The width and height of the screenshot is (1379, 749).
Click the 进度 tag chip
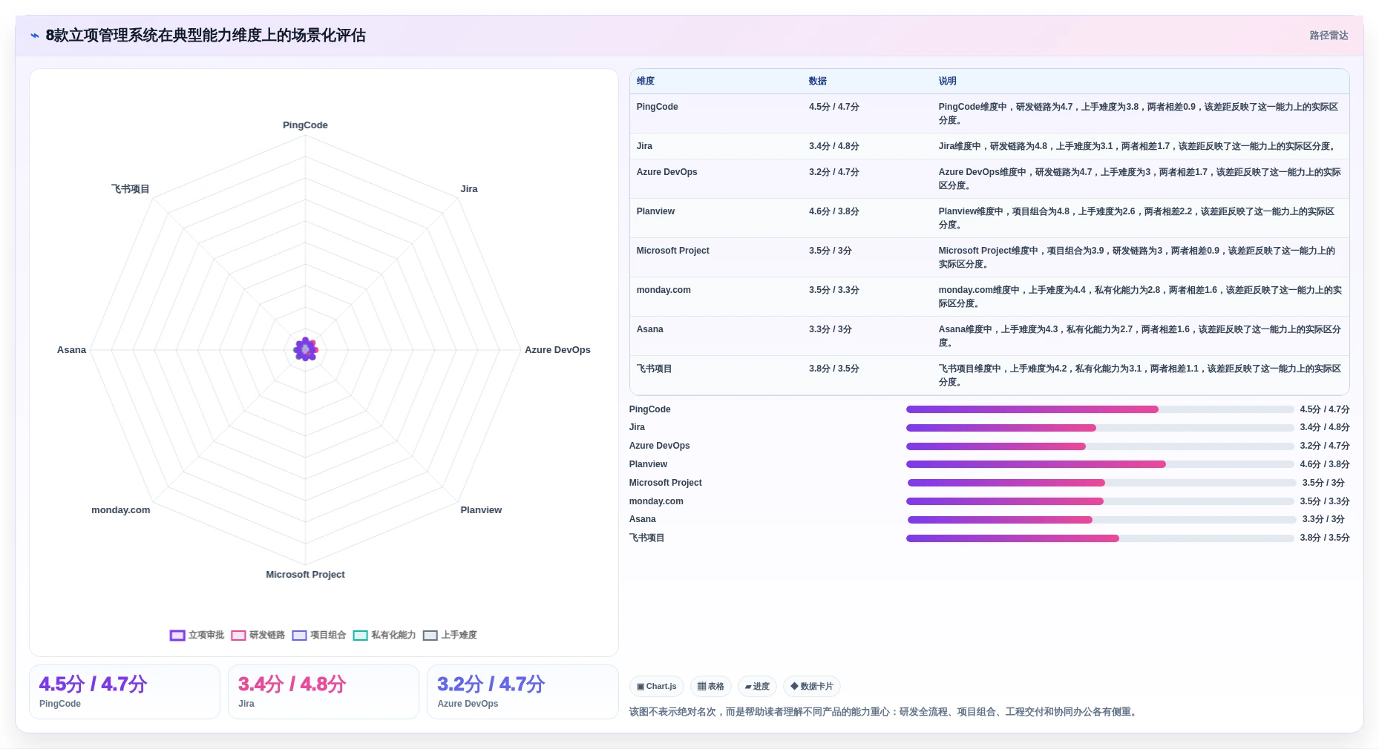pos(757,686)
